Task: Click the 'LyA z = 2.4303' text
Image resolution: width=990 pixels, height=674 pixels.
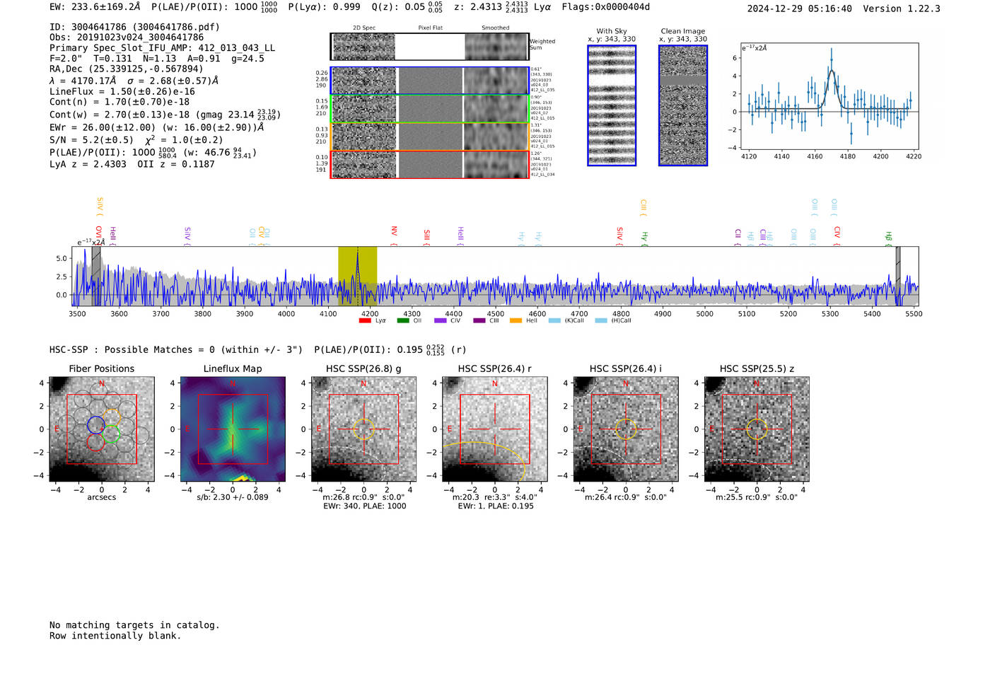Action: [88, 164]
